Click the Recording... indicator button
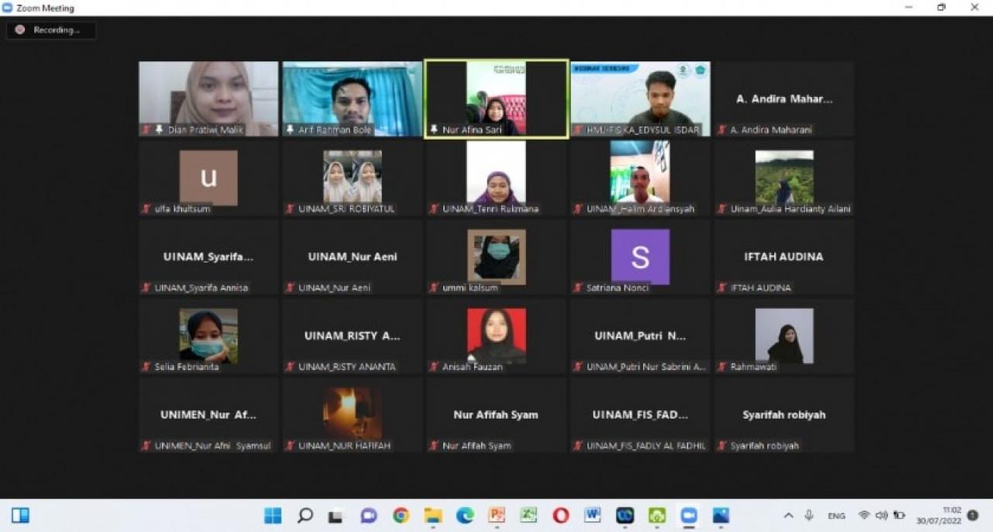Screen dimensions: 993x532 (x=50, y=29)
